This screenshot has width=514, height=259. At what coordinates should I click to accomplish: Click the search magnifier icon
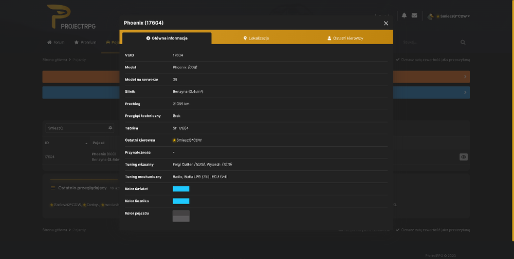click(463, 42)
